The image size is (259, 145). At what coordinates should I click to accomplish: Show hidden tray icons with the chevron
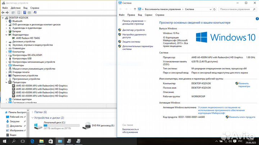[217, 141]
